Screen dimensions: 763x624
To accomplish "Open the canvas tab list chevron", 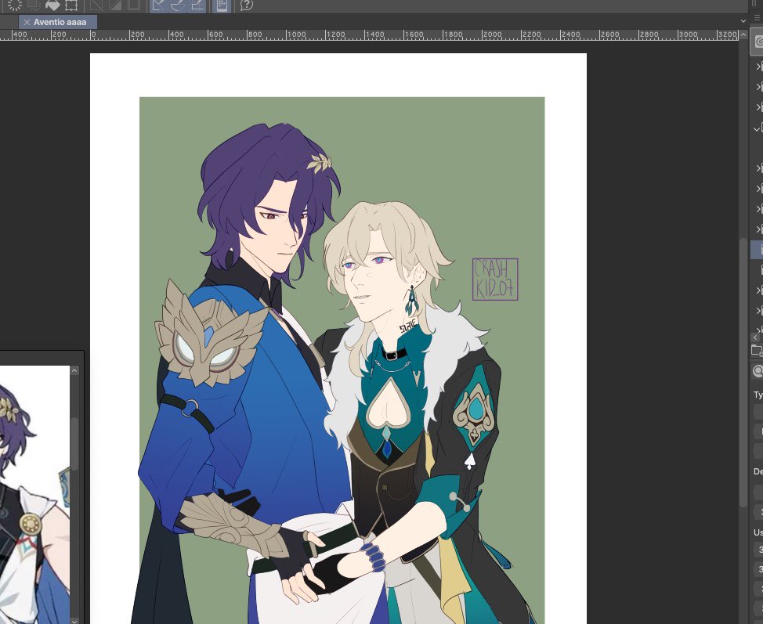I will [743, 21].
